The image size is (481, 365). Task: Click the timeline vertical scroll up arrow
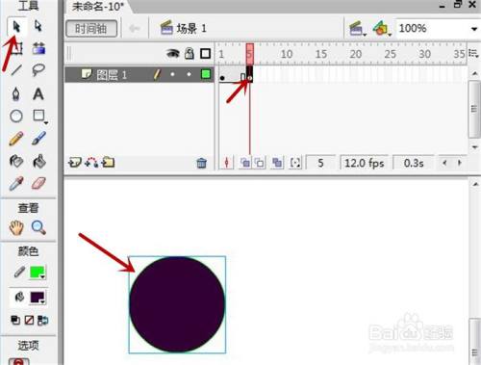click(474, 74)
